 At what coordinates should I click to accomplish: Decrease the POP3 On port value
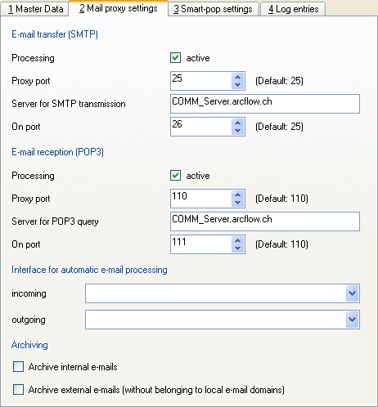point(237,248)
